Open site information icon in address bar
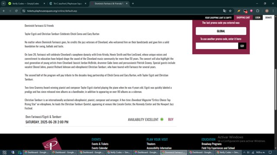Viewport: 277px width, 155px height. click(23, 11)
